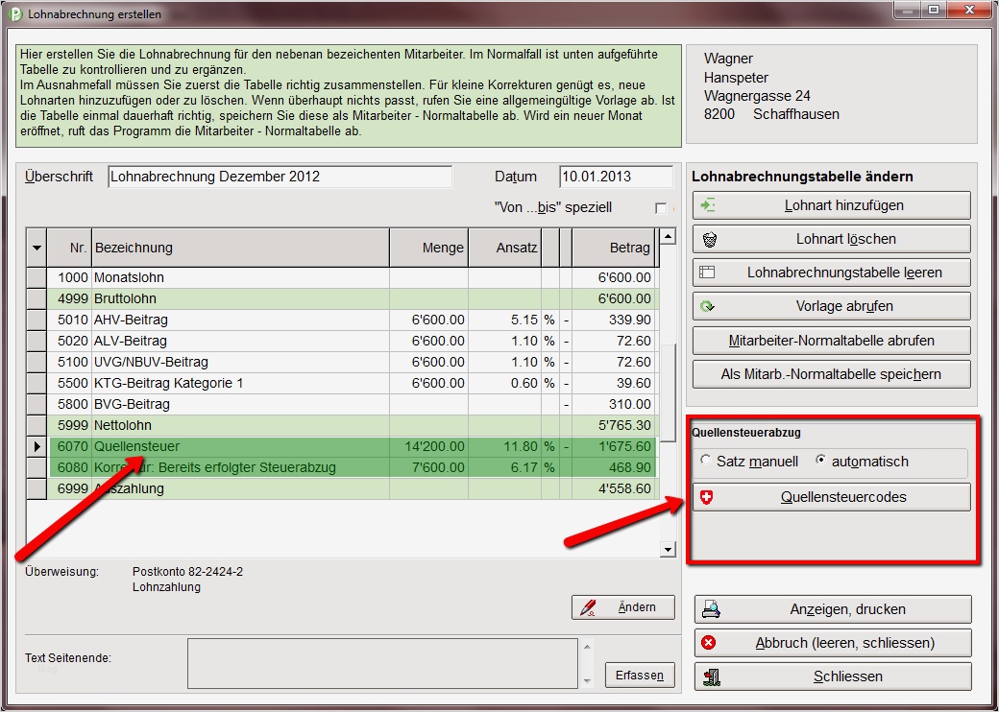
Task: Click the Überschrift input field
Action: [x=280, y=177]
